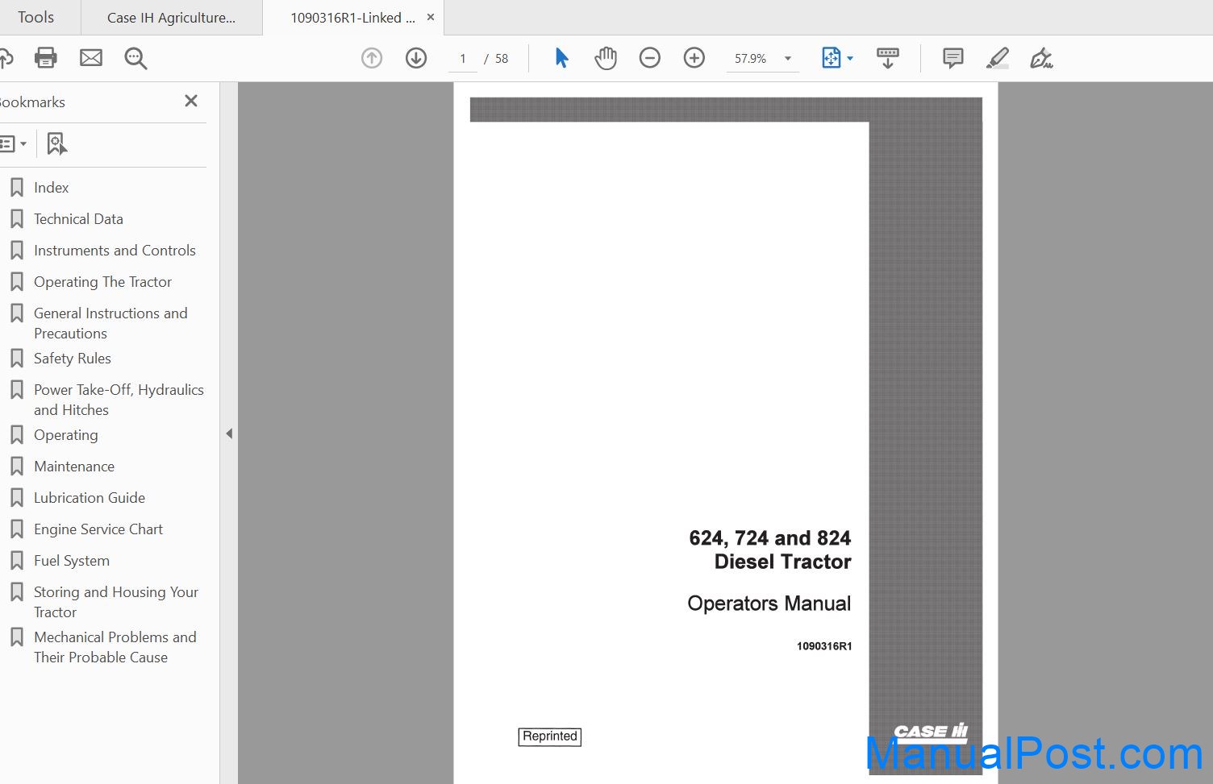Click the Safety Rules bookmark ribbon icon
Viewport: 1213px width, 784px height.
pos(16,359)
